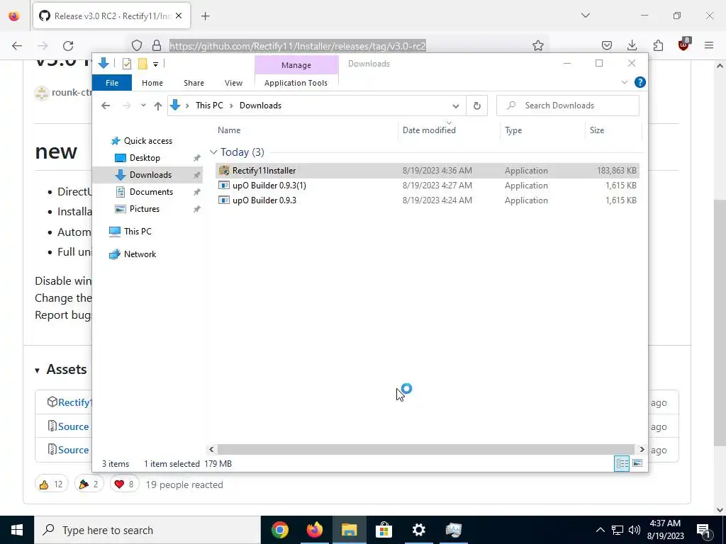Screen dimensions: 726x544
Task: Click horizontal scrollbar in file list
Action: (x=425, y=449)
